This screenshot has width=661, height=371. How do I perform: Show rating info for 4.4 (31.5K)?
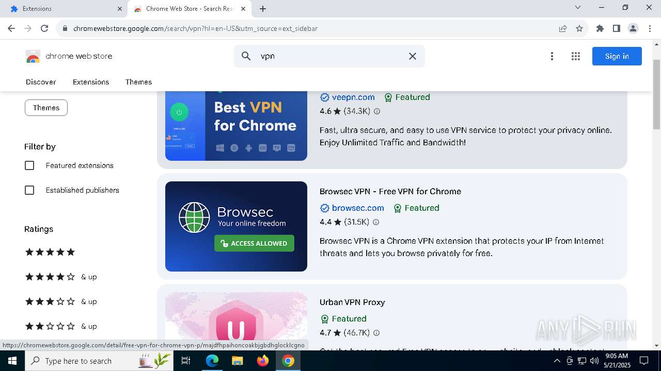pyautogui.click(x=376, y=222)
